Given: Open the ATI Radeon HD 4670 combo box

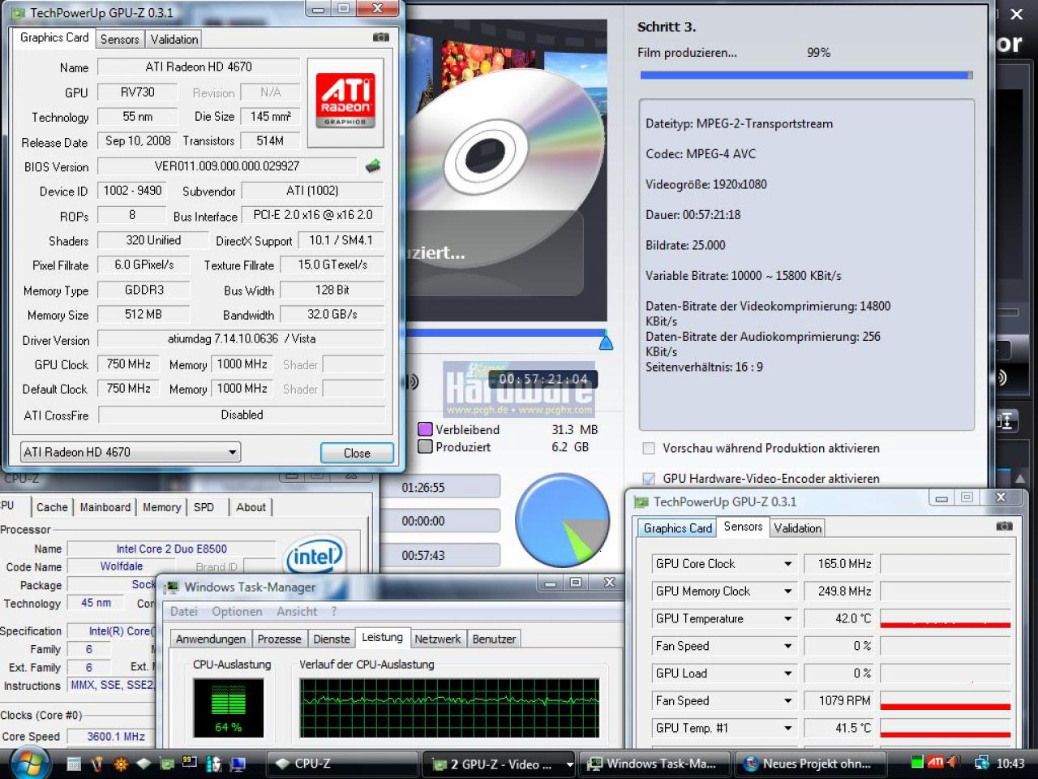Looking at the screenshot, I should pyautogui.click(x=130, y=452).
